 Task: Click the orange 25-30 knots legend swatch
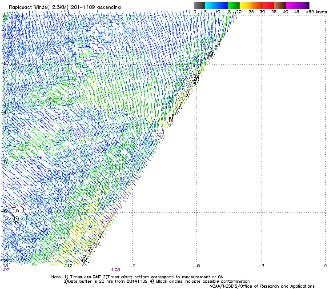[x=257, y=5]
